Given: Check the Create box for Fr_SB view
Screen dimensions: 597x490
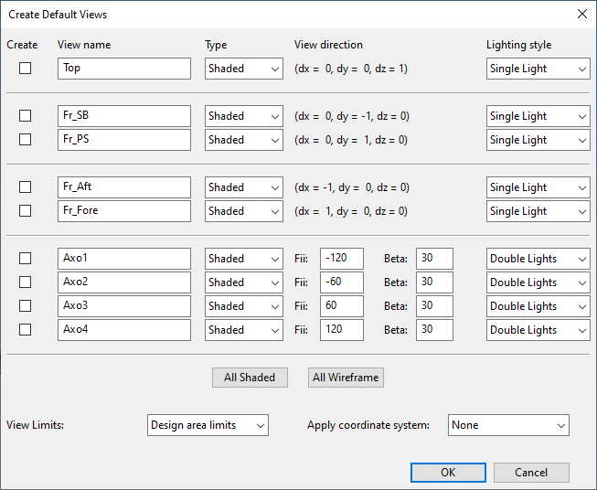Looking at the screenshot, I should click(x=26, y=116).
